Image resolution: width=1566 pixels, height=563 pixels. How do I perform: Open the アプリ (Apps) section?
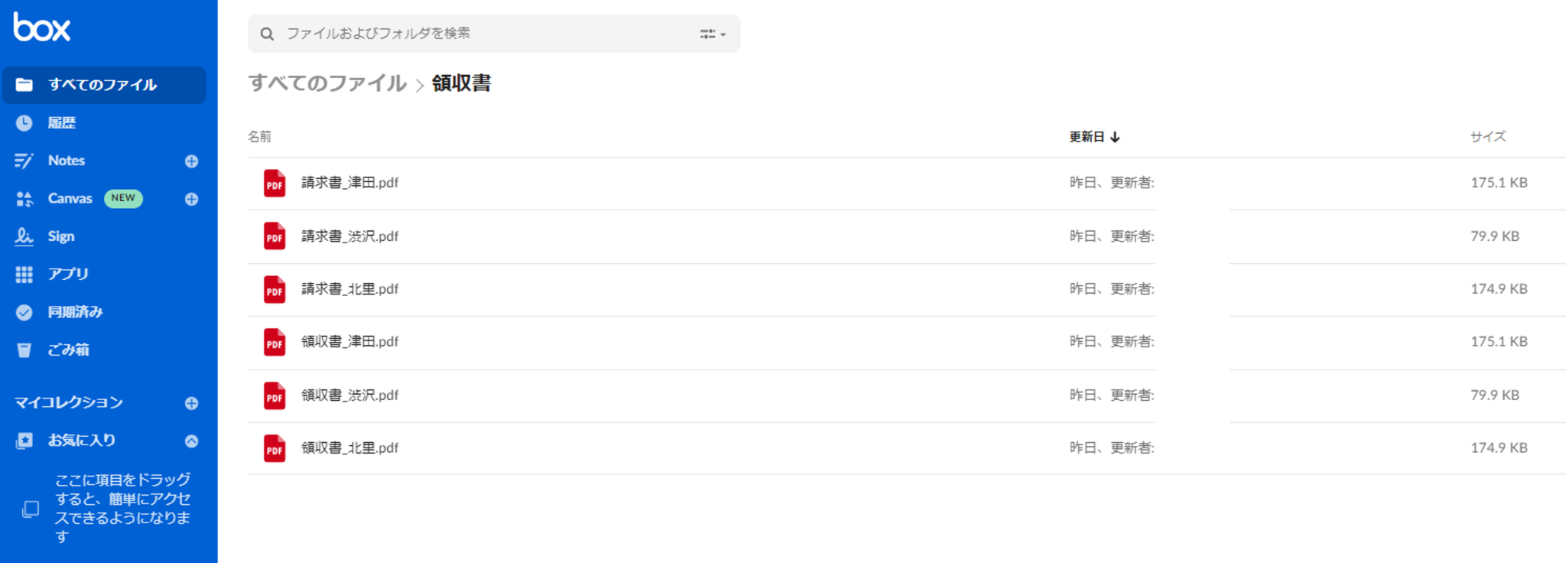coord(68,274)
